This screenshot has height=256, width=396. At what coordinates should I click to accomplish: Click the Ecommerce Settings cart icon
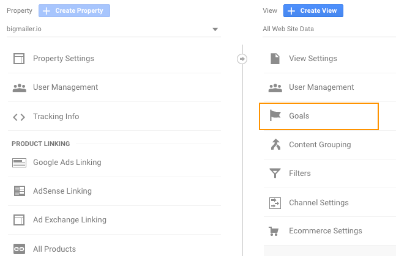tap(274, 231)
